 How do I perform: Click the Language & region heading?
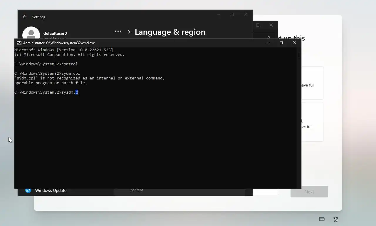(x=170, y=32)
